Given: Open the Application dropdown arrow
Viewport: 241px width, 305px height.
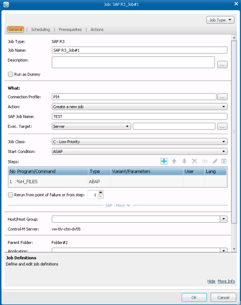Looking at the screenshot, I should [224, 250].
